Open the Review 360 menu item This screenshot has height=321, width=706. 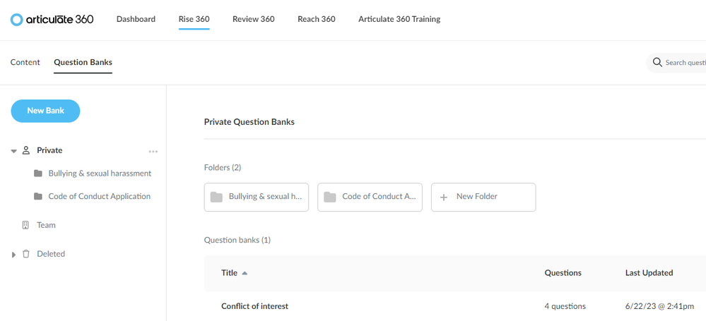coord(253,19)
